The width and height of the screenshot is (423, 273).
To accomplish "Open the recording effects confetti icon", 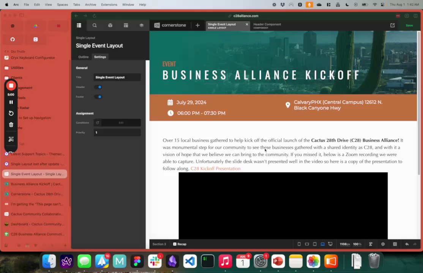I will [11, 139].
